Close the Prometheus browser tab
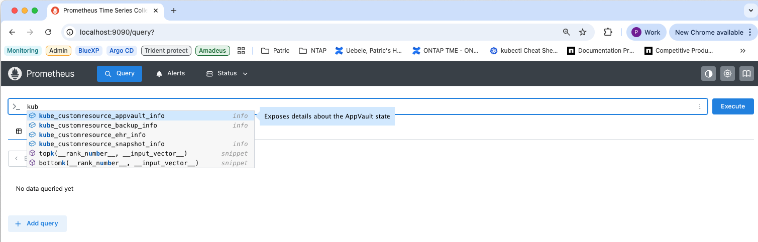The width and height of the screenshot is (758, 242). [x=155, y=11]
